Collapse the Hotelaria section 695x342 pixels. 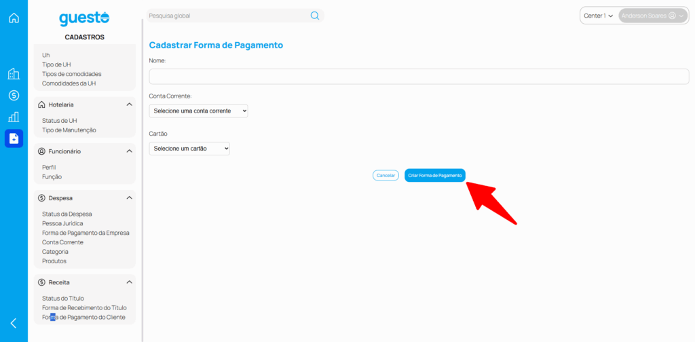[x=129, y=104]
